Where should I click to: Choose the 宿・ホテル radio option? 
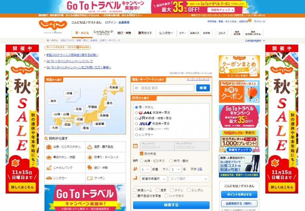point(136,107)
